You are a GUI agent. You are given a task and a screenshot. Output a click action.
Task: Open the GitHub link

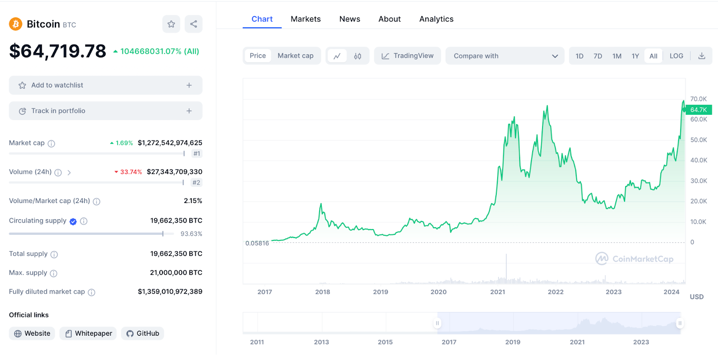click(142, 333)
